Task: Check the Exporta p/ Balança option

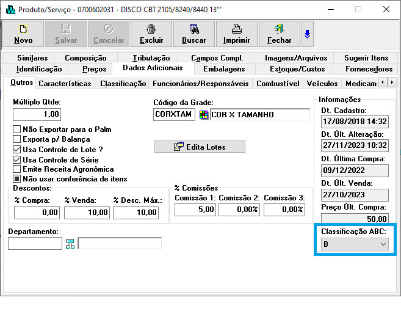Action: pos(17,139)
